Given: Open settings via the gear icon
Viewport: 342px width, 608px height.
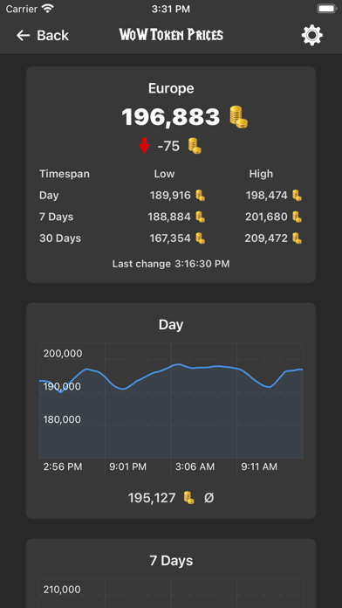Looking at the screenshot, I should pyautogui.click(x=311, y=35).
